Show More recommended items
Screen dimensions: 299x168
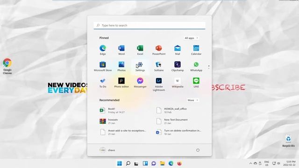pyautogui.click(x=192, y=100)
